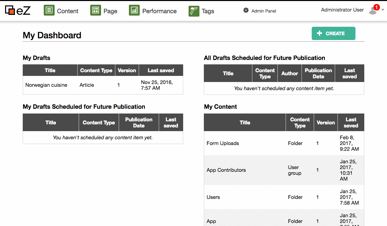The width and height of the screenshot is (387, 226).
Task: Click the Admin Panel gear icon
Action: (x=246, y=11)
